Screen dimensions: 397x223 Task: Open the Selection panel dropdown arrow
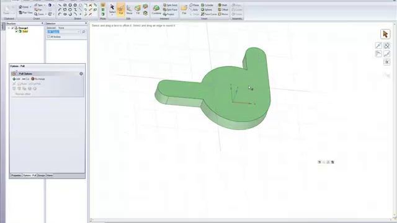pos(86,24)
